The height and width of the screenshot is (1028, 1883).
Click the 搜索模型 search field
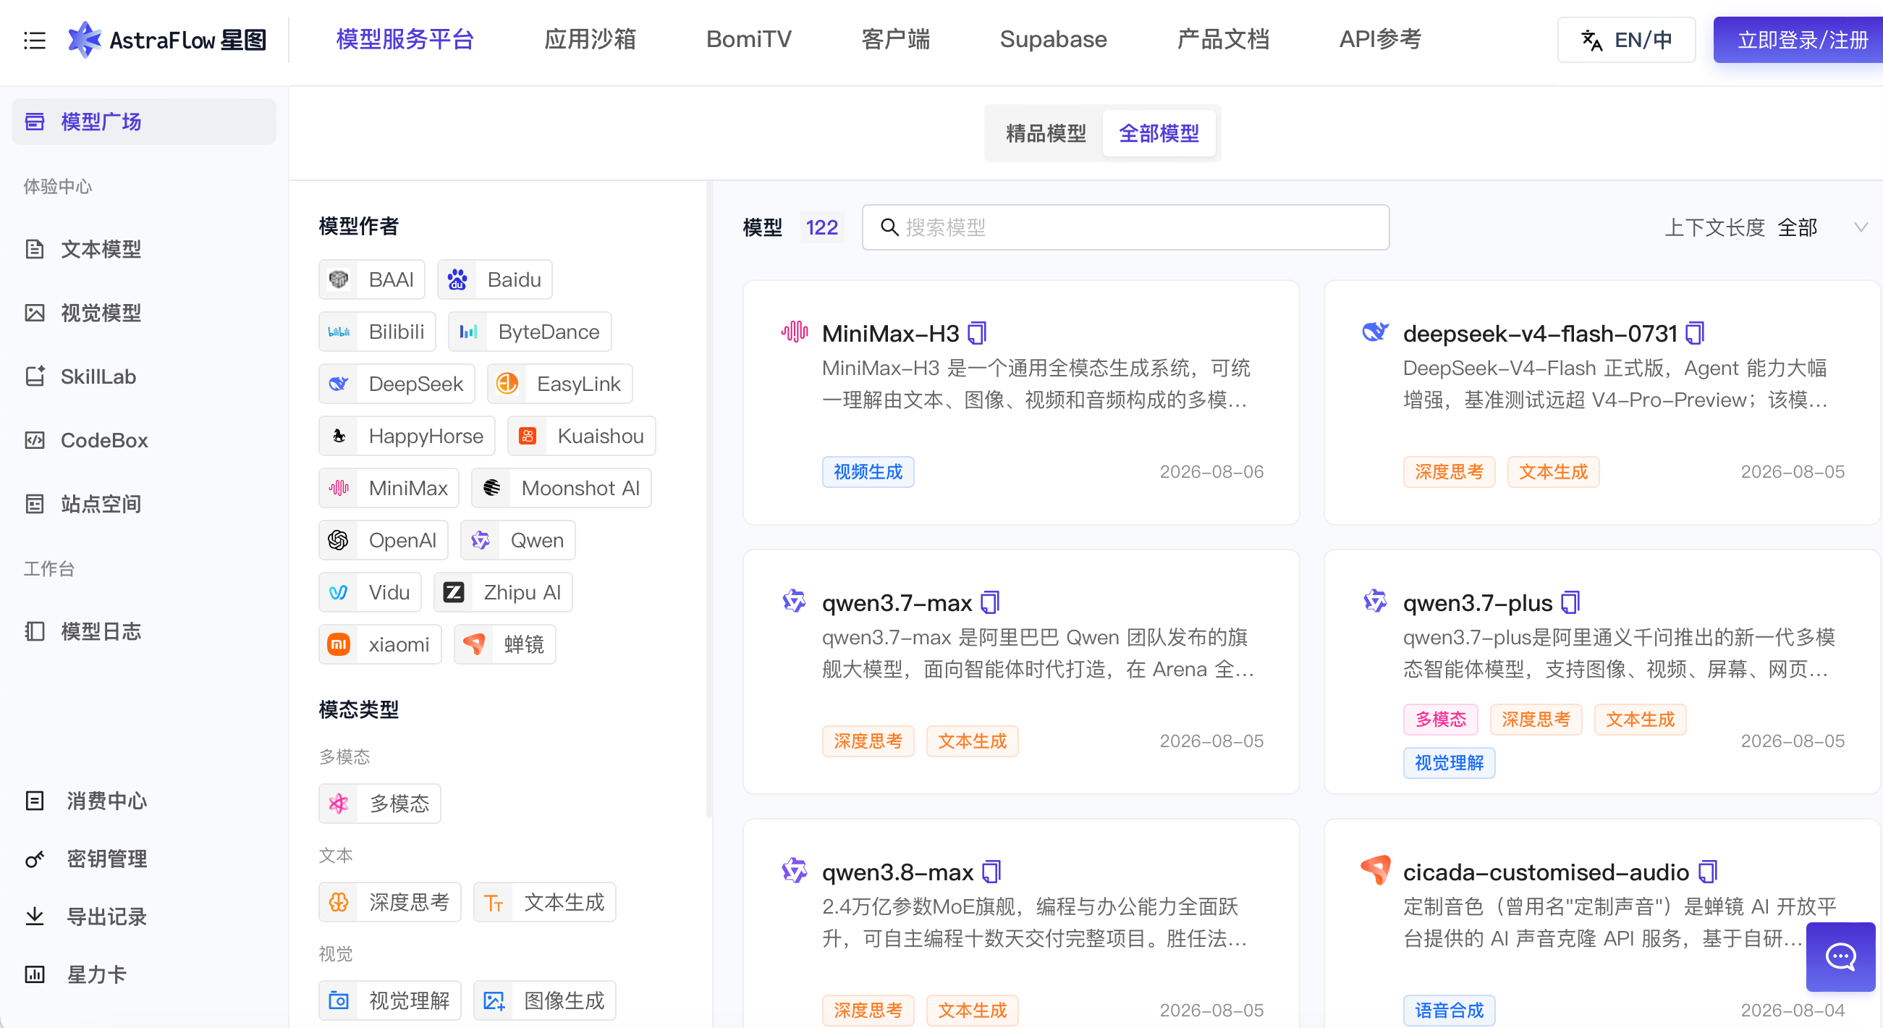tap(1125, 227)
